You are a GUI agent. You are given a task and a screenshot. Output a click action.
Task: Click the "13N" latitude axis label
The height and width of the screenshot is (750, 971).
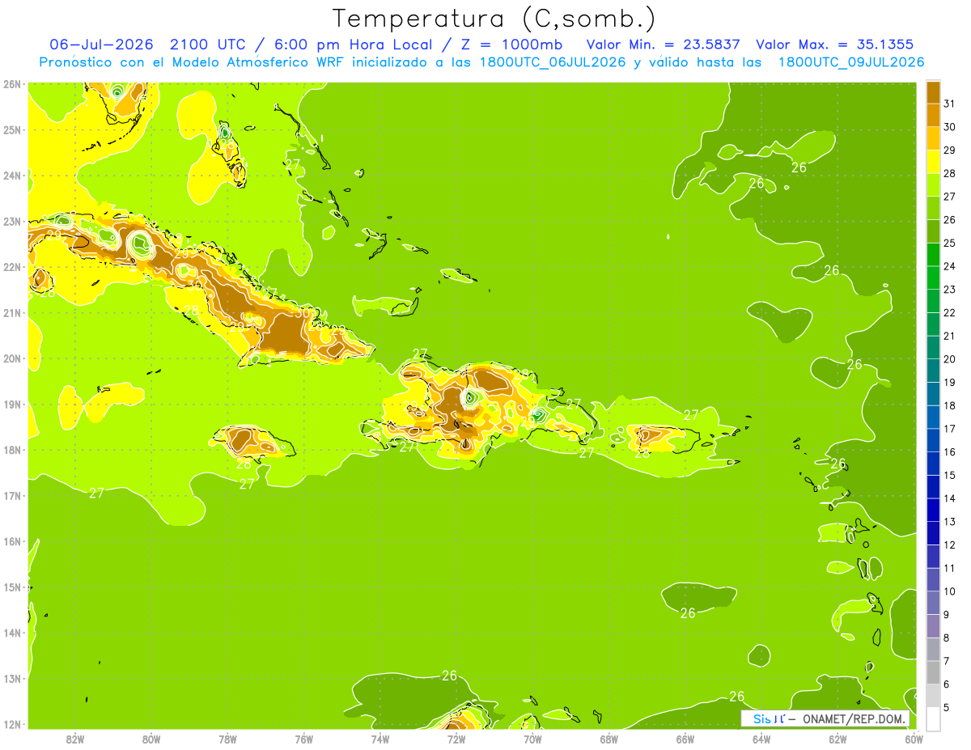pyautogui.click(x=12, y=678)
